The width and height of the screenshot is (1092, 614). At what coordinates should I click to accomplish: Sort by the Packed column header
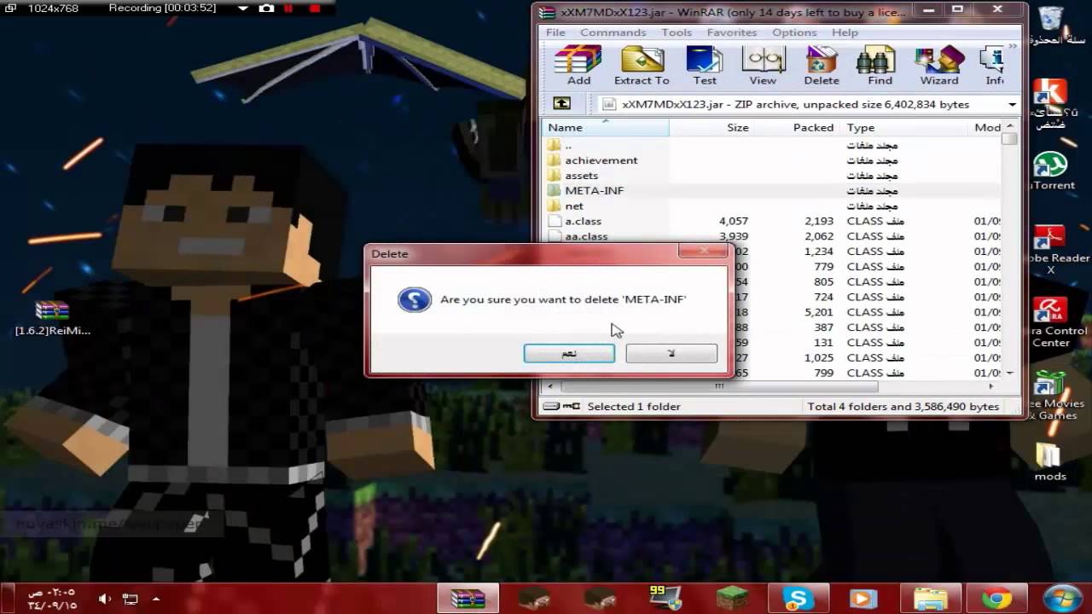click(x=797, y=127)
